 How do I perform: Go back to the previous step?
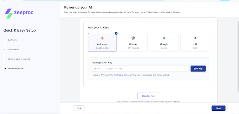[79, 108]
